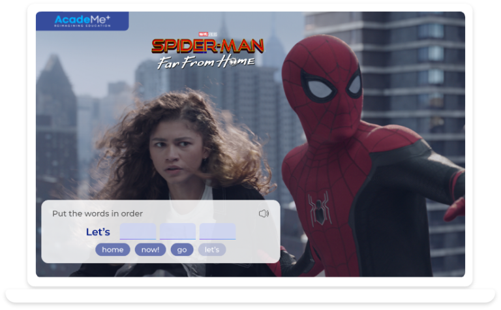Click the Spider-Man Far From Home title
501x310 pixels.
click(207, 50)
